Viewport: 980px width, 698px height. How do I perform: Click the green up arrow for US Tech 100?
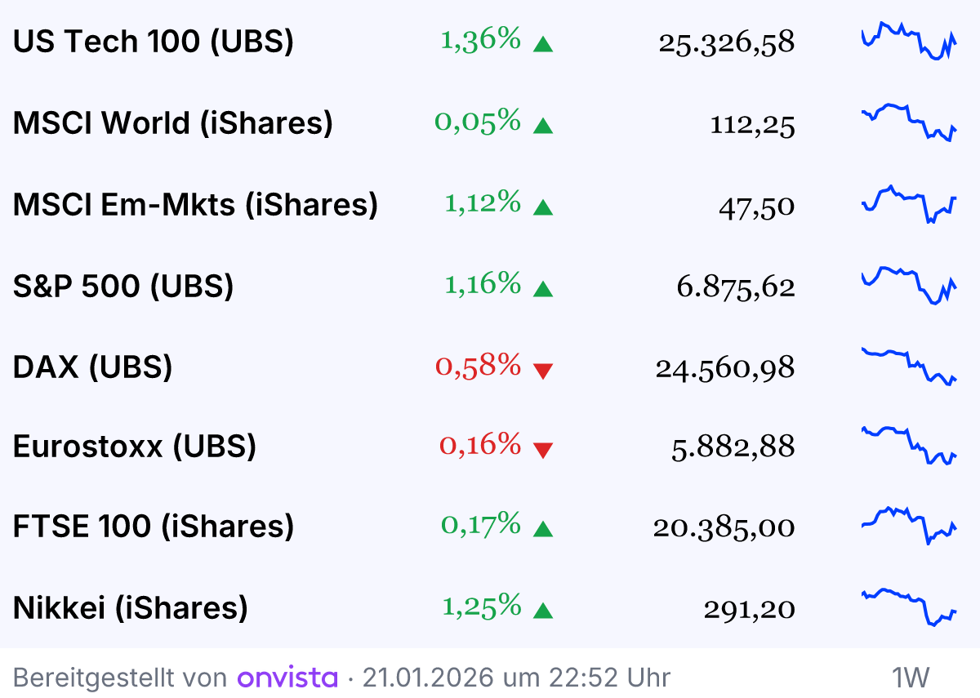tap(543, 44)
